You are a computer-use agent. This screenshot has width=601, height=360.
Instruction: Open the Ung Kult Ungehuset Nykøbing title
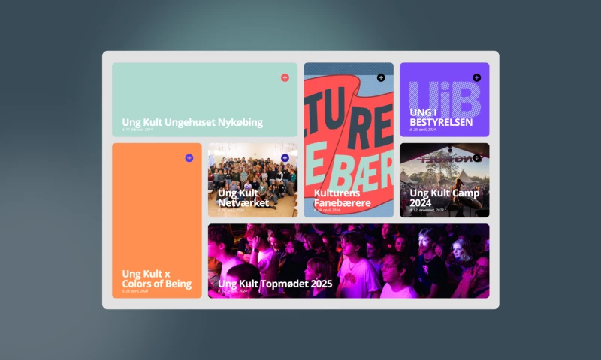[192, 122]
